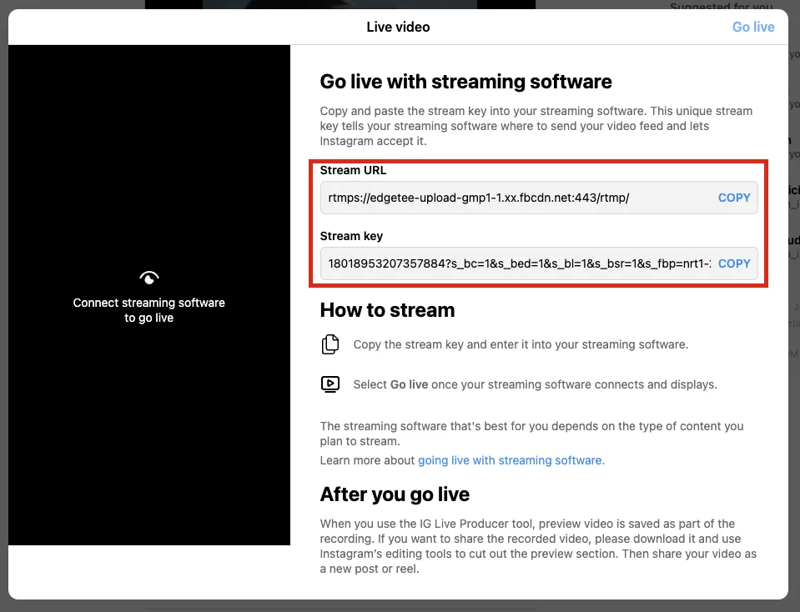The height and width of the screenshot is (612, 800).
Task: Click the 'After you go live' heading
Action: tap(395, 494)
